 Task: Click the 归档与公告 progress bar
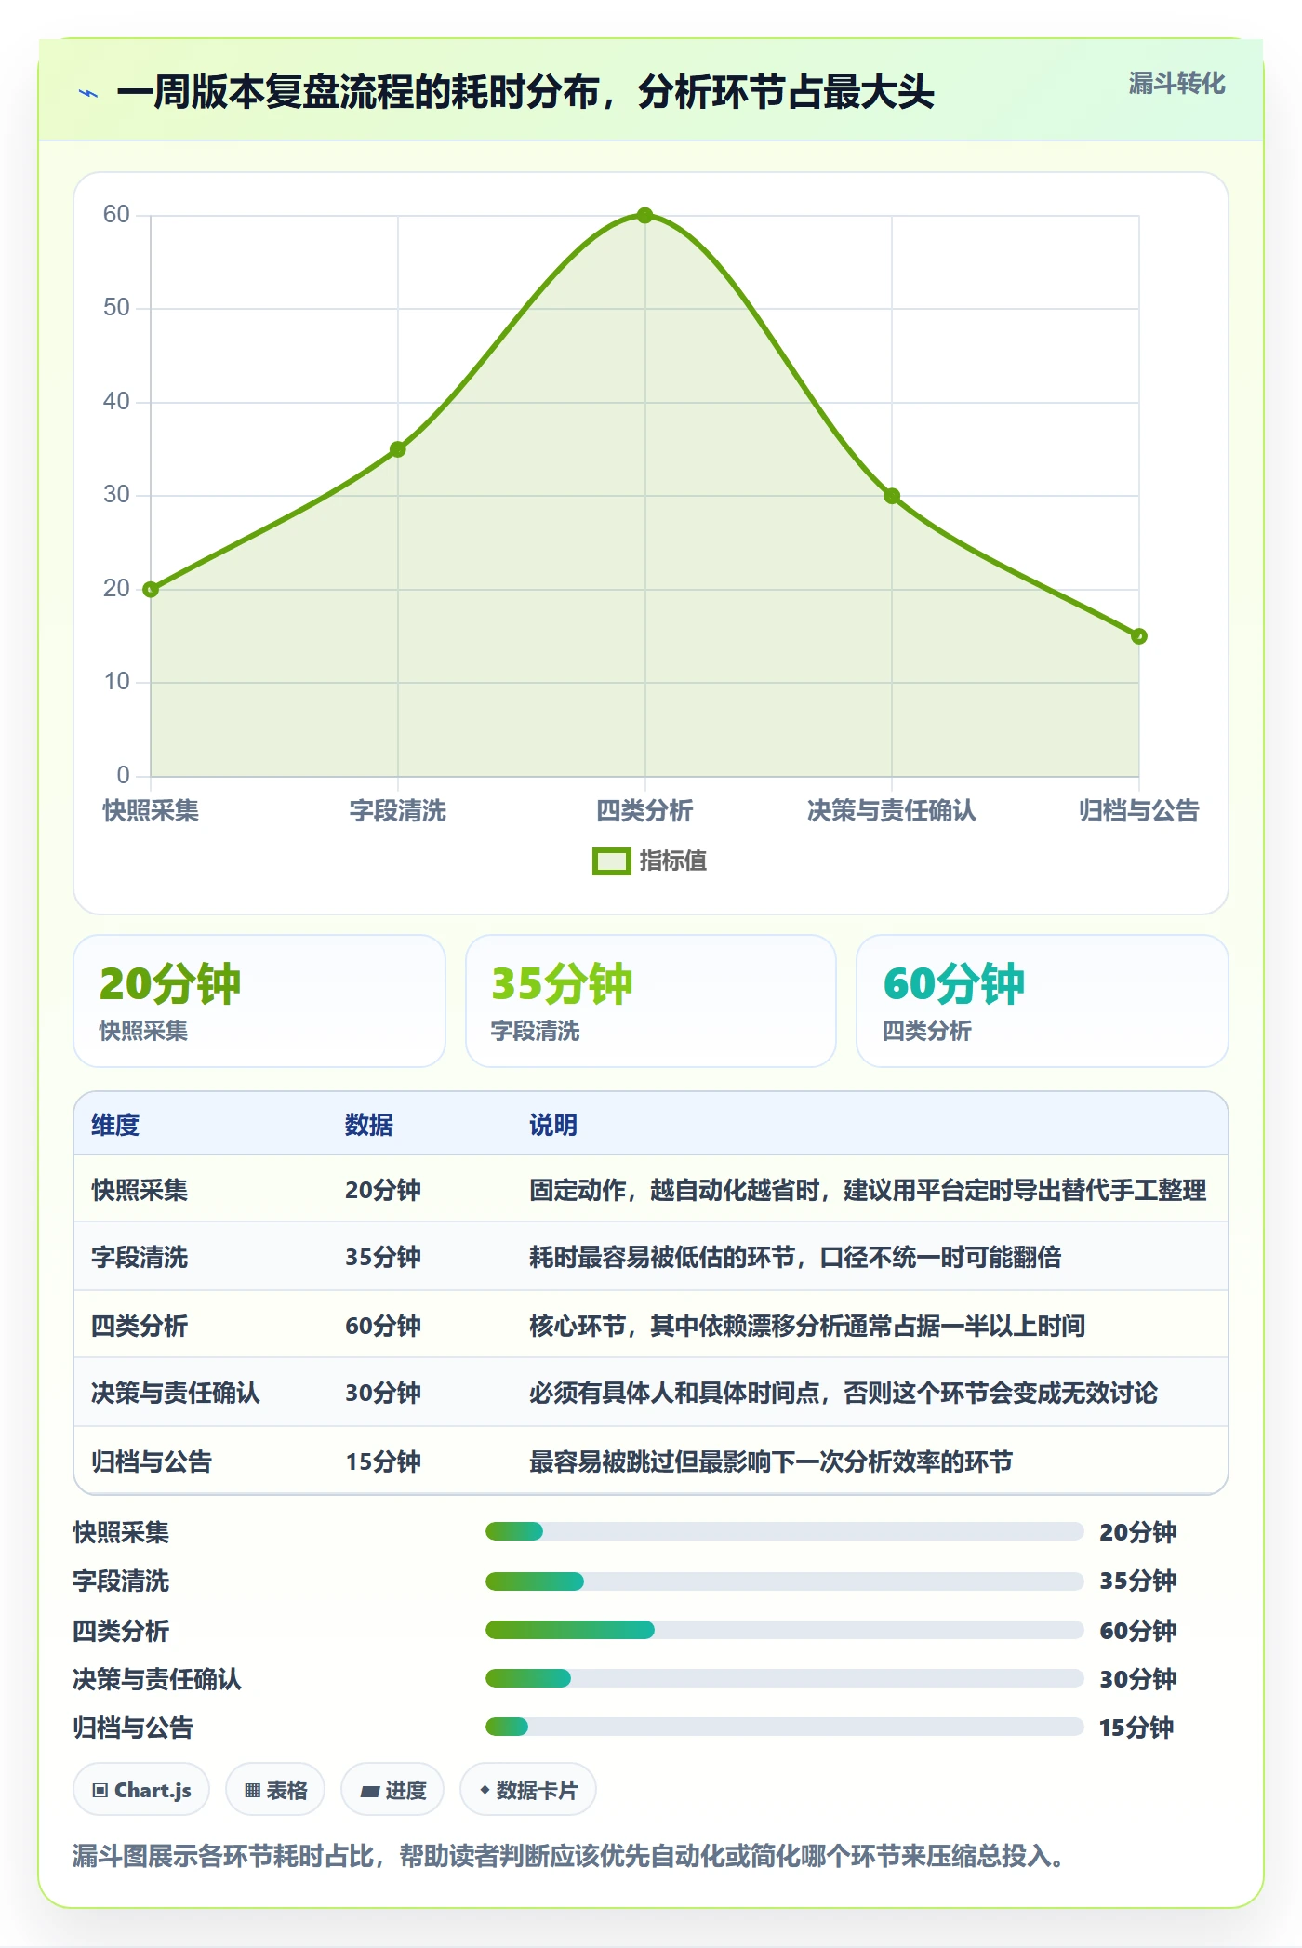784,1727
